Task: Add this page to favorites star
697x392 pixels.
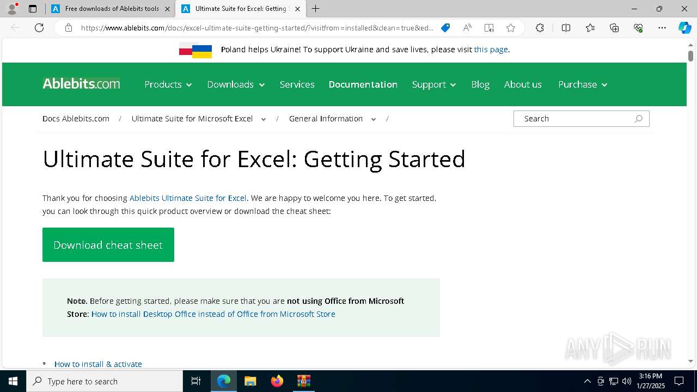Action: click(x=511, y=28)
